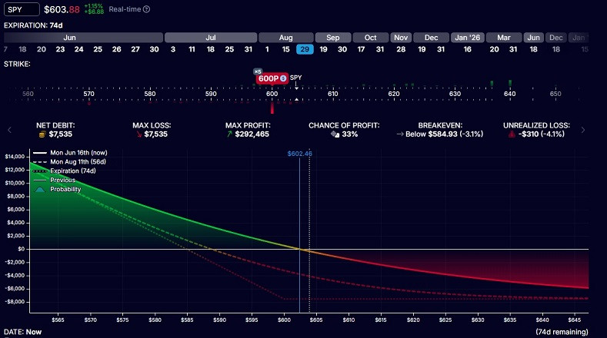This screenshot has height=338, width=607.
Task: Click the $600 label on the chart x-axis
Action: (284, 320)
